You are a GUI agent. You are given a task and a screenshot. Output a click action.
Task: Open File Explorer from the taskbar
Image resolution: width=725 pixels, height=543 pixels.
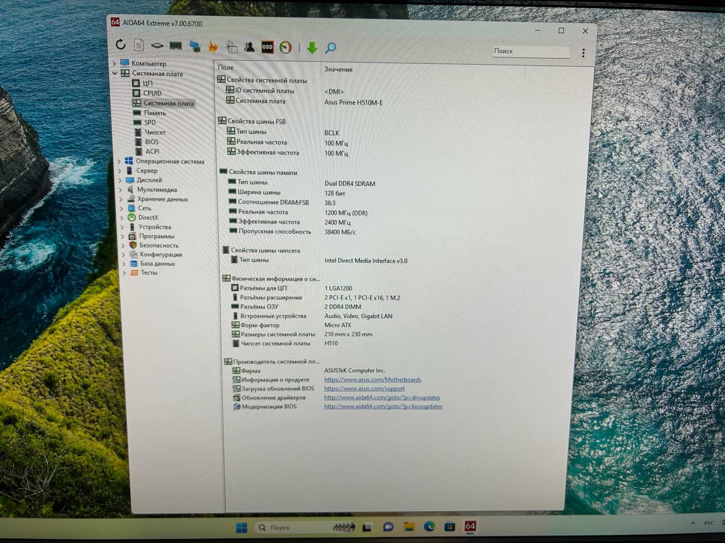(409, 527)
